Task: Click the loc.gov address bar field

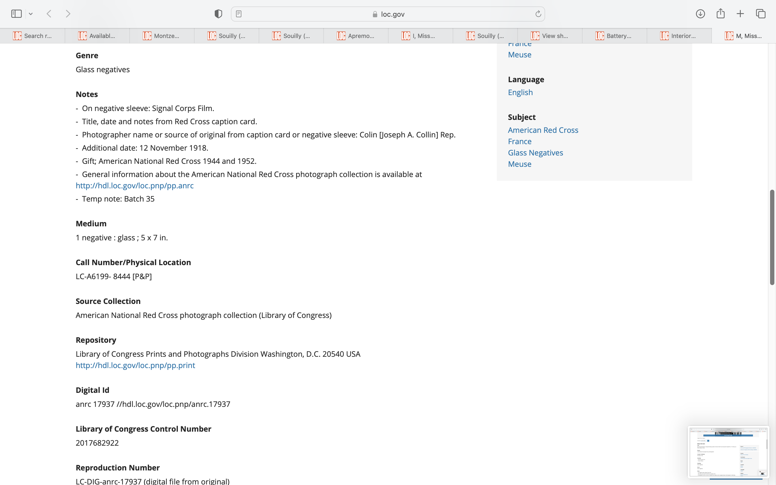Action: (x=388, y=14)
